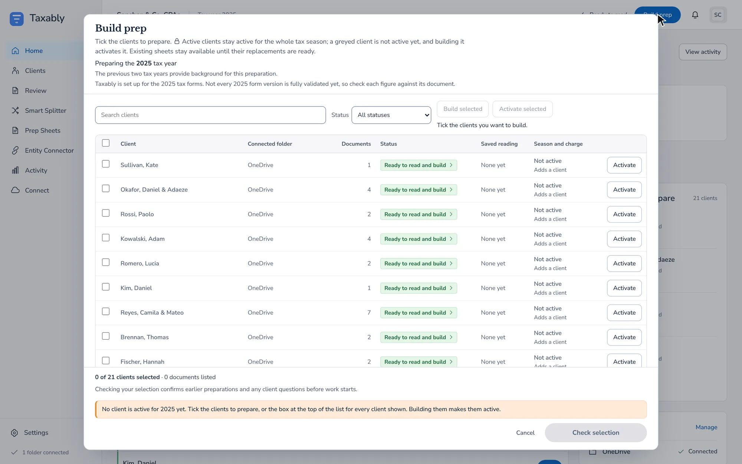
Task: Expand Kim, Daniel's Ready to read and build status
Action: pyautogui.click(x=418, y=288)
